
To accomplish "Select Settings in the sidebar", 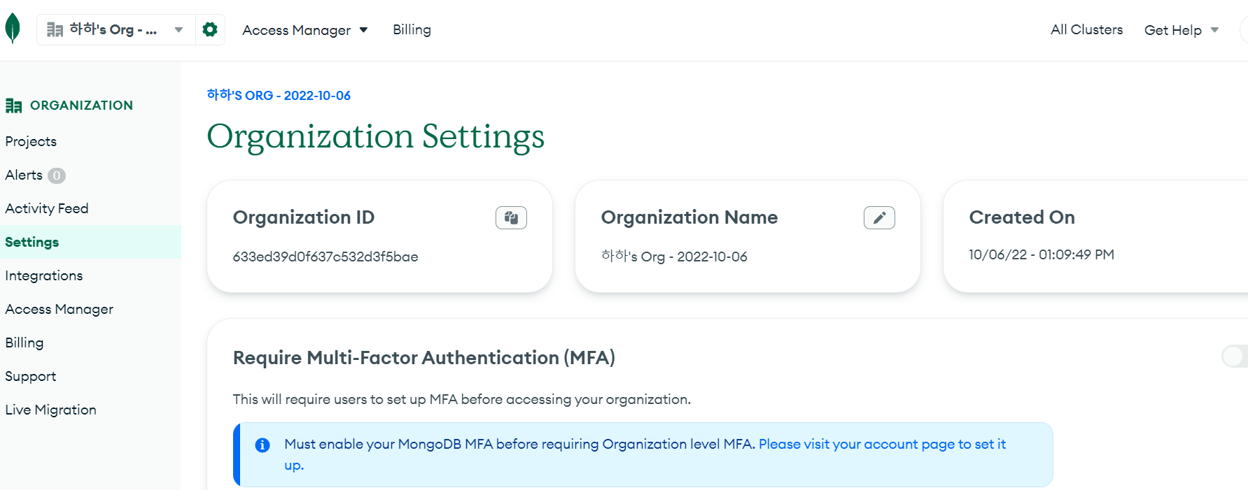I will tap(90, 242).
